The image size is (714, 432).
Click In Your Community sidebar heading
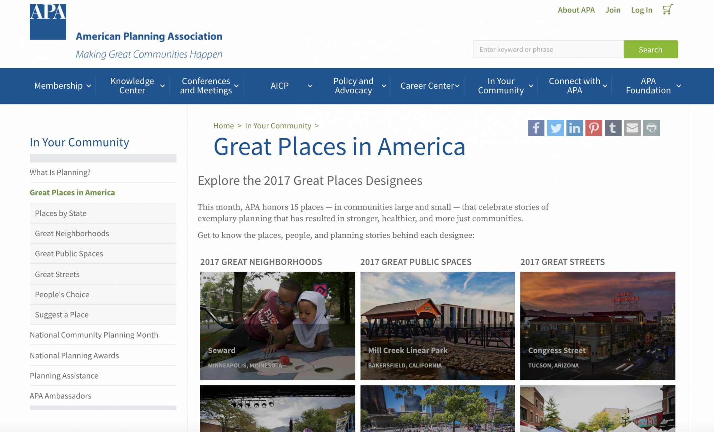(79, 142)
